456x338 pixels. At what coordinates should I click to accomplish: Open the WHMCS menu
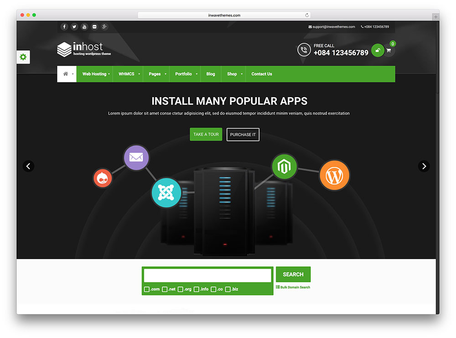[126, 74]
